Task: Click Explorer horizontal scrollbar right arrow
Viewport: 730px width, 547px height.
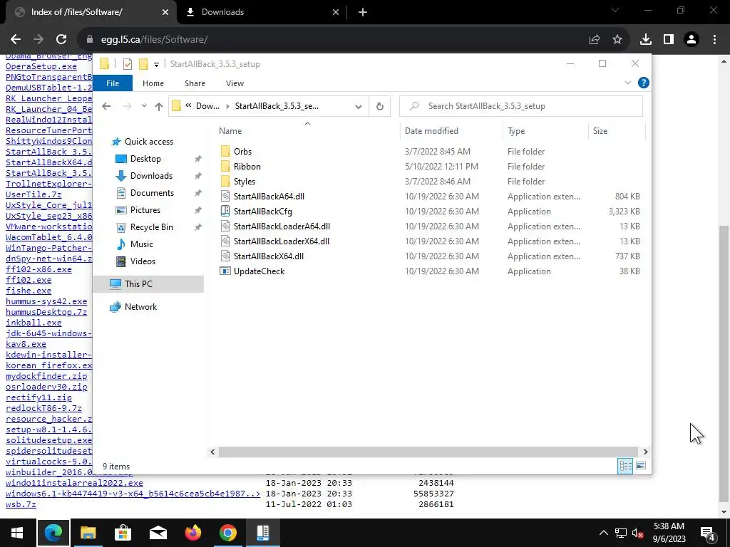Action: point(645,452)
